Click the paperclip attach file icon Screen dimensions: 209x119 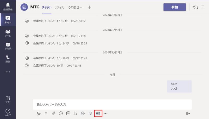53,113
